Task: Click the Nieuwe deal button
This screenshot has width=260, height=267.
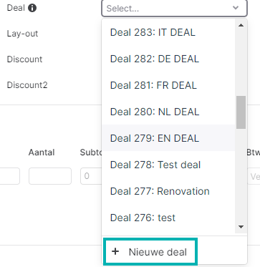Action: tap(150, 252)
